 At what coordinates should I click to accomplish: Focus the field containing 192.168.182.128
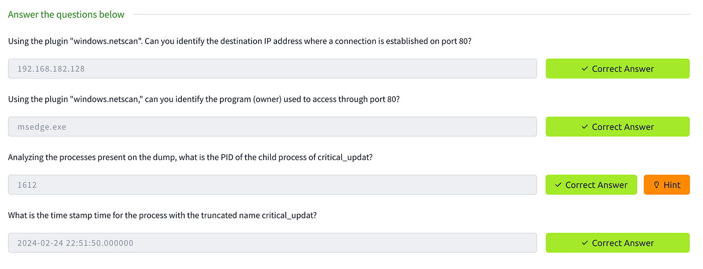(x=272, y=69)
